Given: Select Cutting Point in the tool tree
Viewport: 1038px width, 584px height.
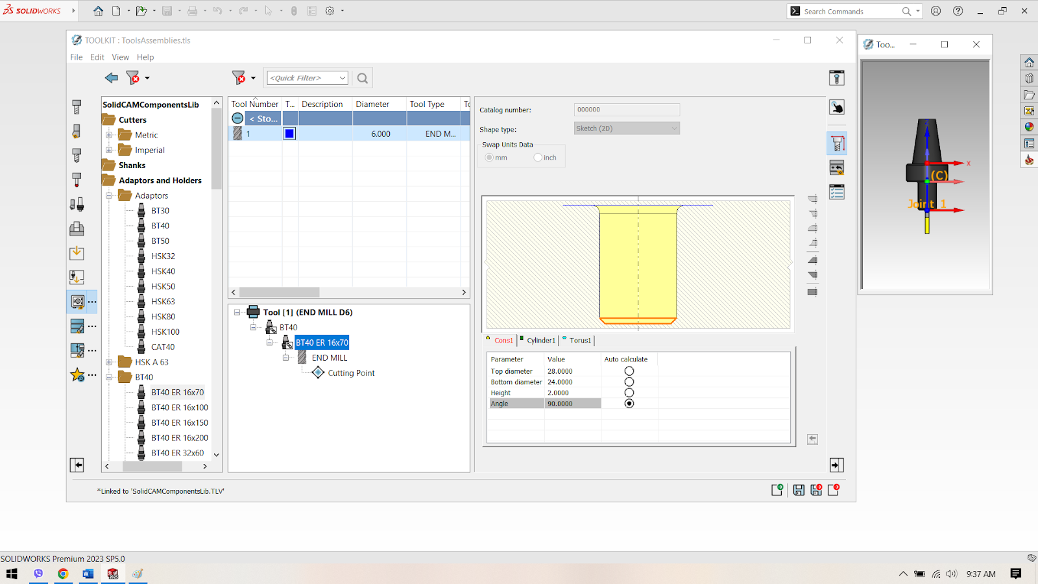Looking at the screenshot, I should pos(351,373).
